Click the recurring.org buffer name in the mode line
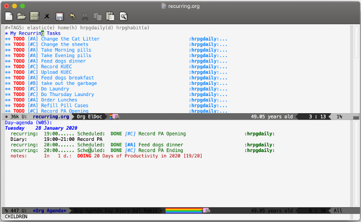The image size is (361, 222). 51,116
